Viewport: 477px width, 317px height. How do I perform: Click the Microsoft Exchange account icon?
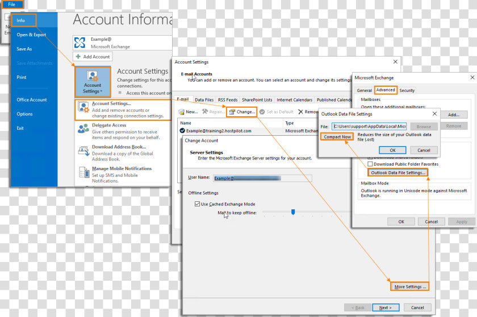pyautogui.click(x=79, y=43)
